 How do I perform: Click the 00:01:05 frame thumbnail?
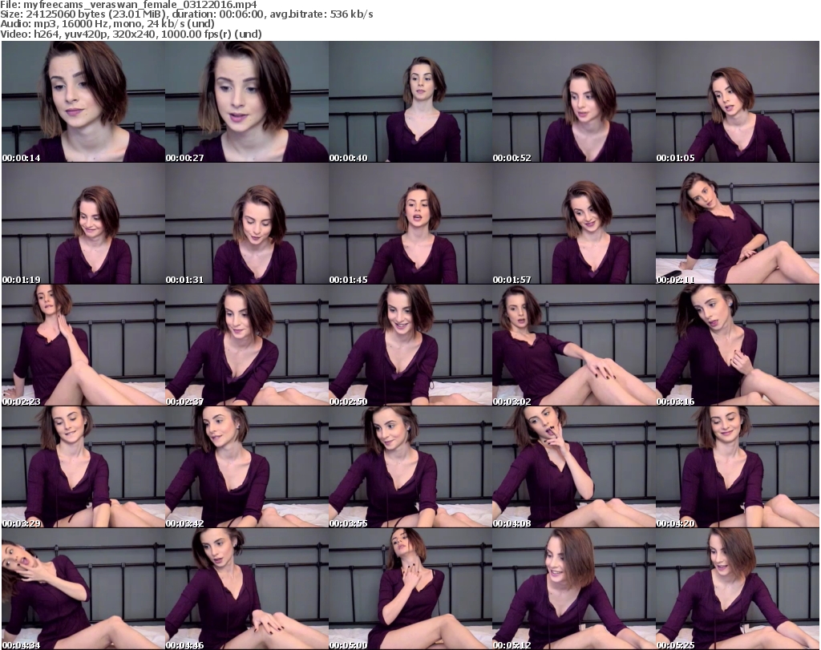(737, 102)
